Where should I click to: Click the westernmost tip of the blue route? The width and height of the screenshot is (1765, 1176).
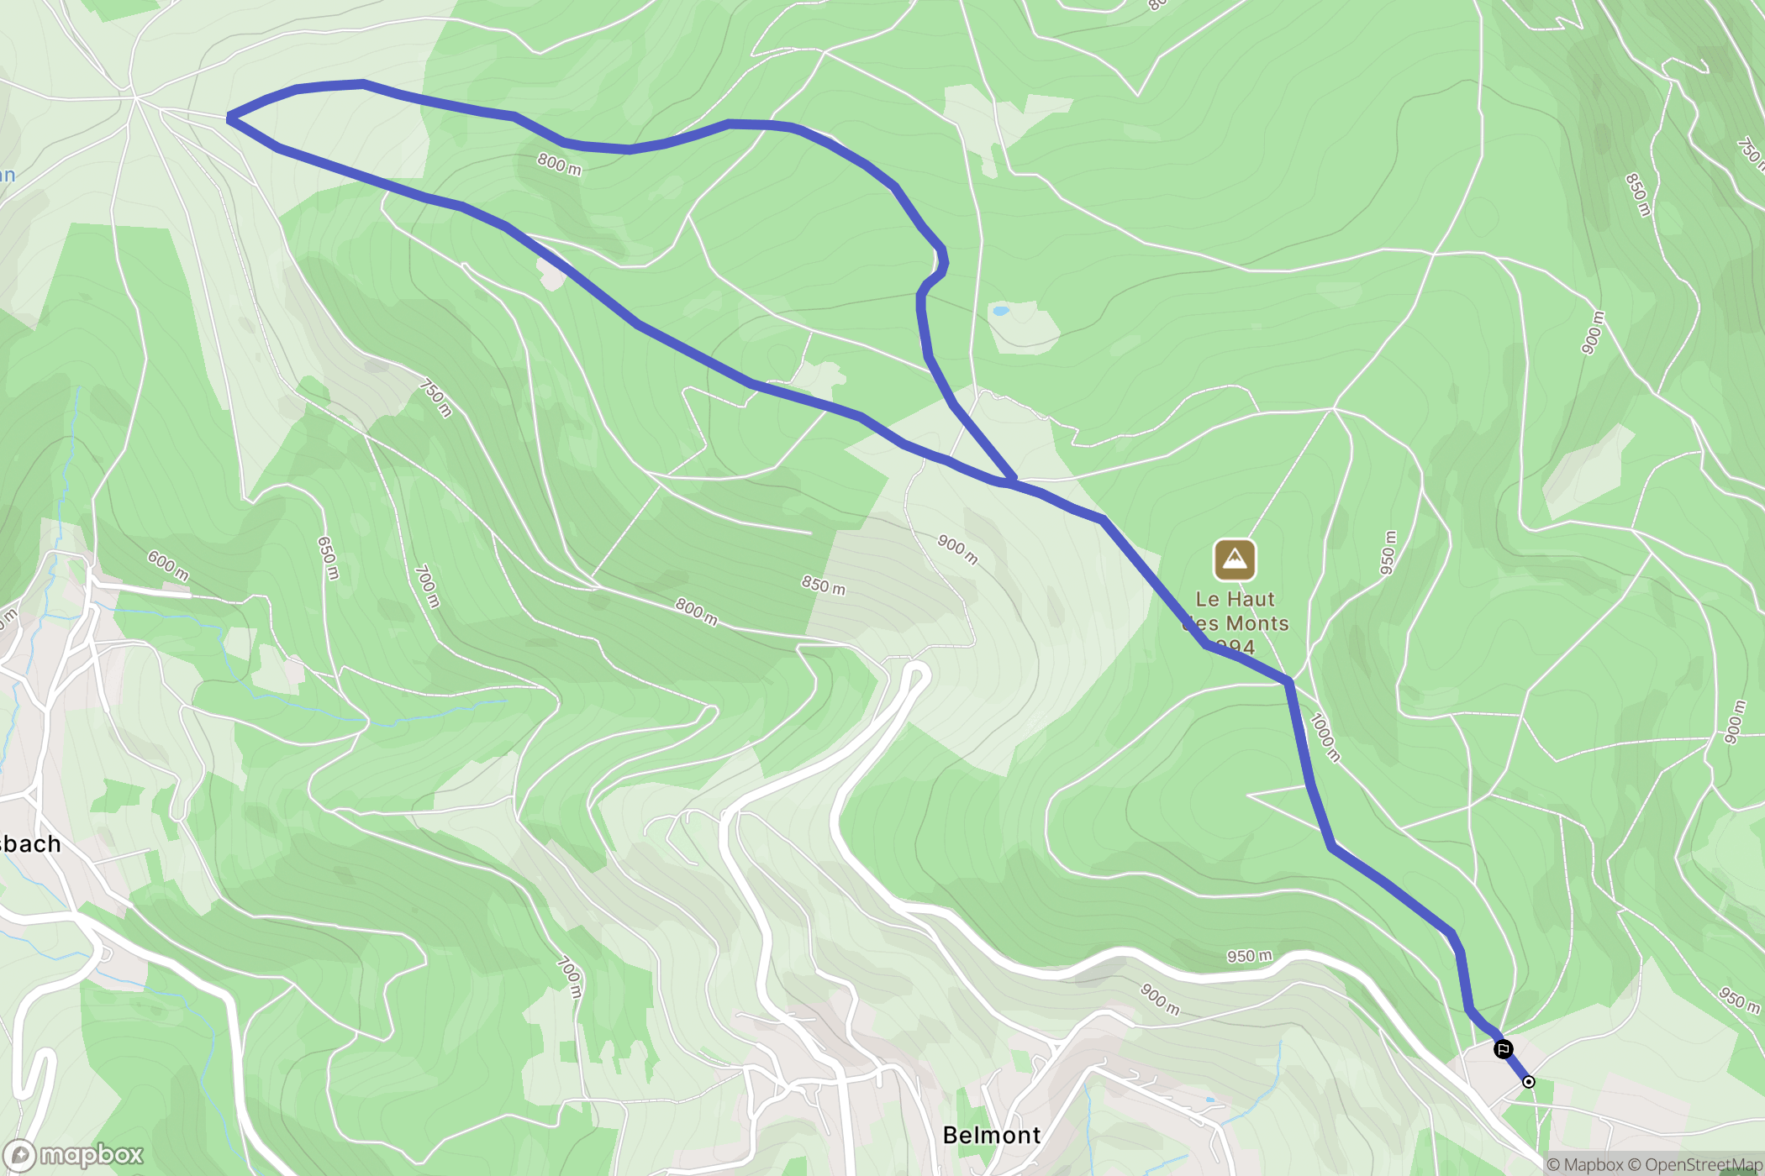229,118
